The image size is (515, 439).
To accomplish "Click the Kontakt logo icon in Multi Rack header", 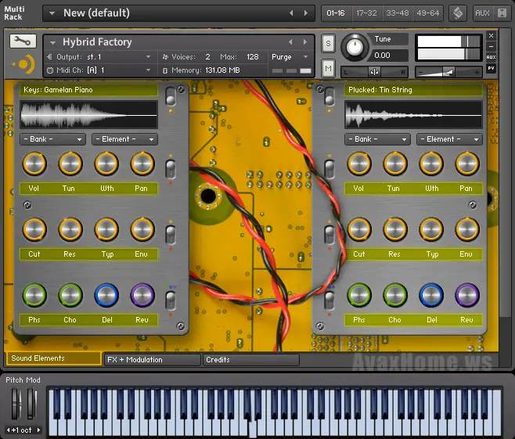I will [x=458, y=13].
